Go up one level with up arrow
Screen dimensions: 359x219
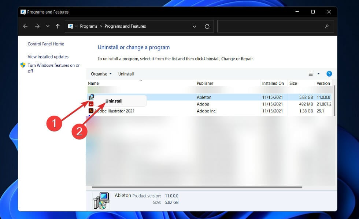coord(58,26)
